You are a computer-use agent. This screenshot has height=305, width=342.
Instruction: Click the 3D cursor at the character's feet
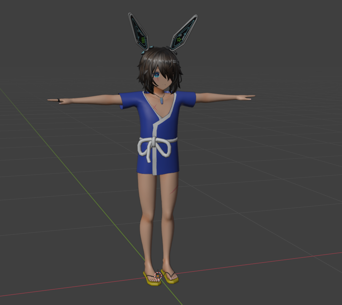[x=158, y=276]
